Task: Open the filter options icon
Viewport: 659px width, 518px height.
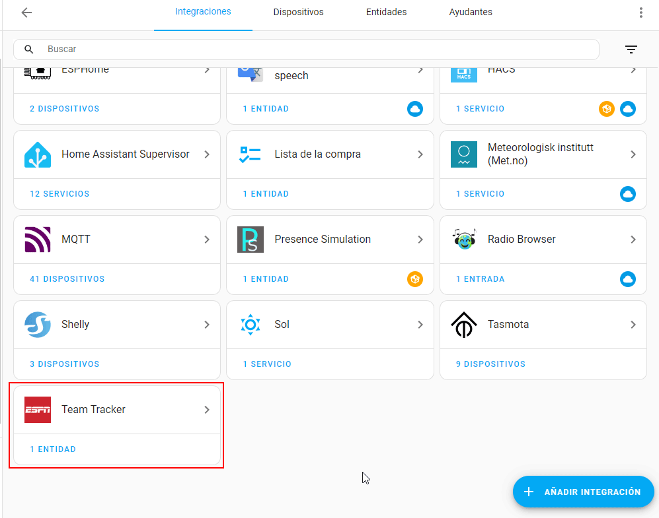Action: pyautogui.click(x=631, y=49)
